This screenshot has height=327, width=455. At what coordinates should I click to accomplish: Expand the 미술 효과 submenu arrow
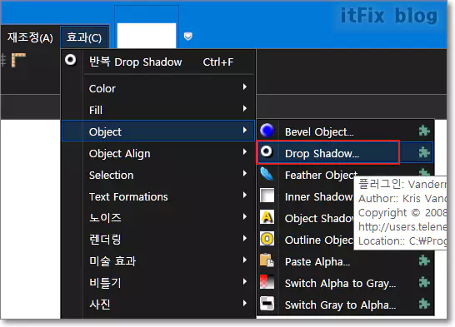(x=245, y=260)
